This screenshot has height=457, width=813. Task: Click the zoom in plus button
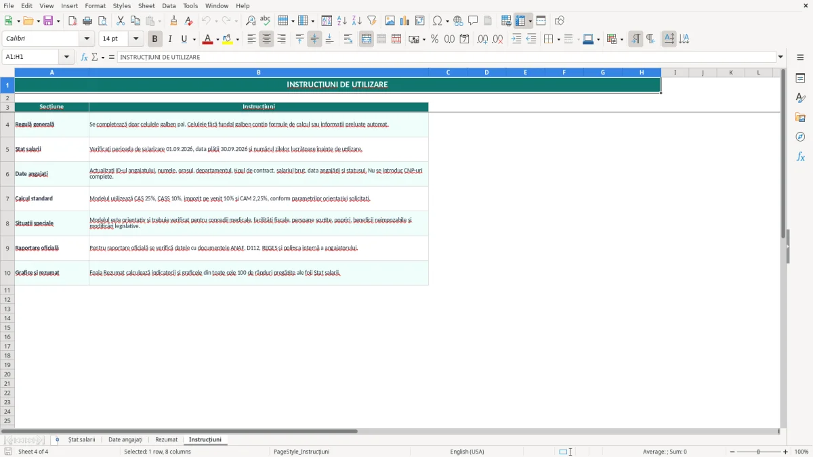786,452
